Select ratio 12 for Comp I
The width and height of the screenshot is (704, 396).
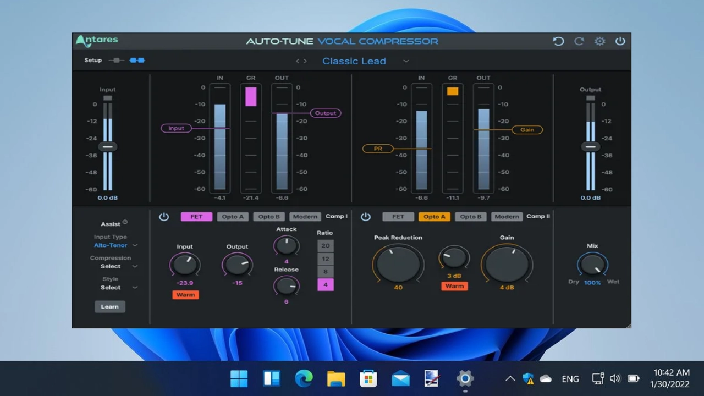(326, 258)
